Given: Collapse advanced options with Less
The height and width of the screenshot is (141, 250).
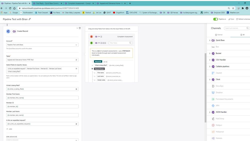Looking at the screenshot, I should (x=9, y=129).
